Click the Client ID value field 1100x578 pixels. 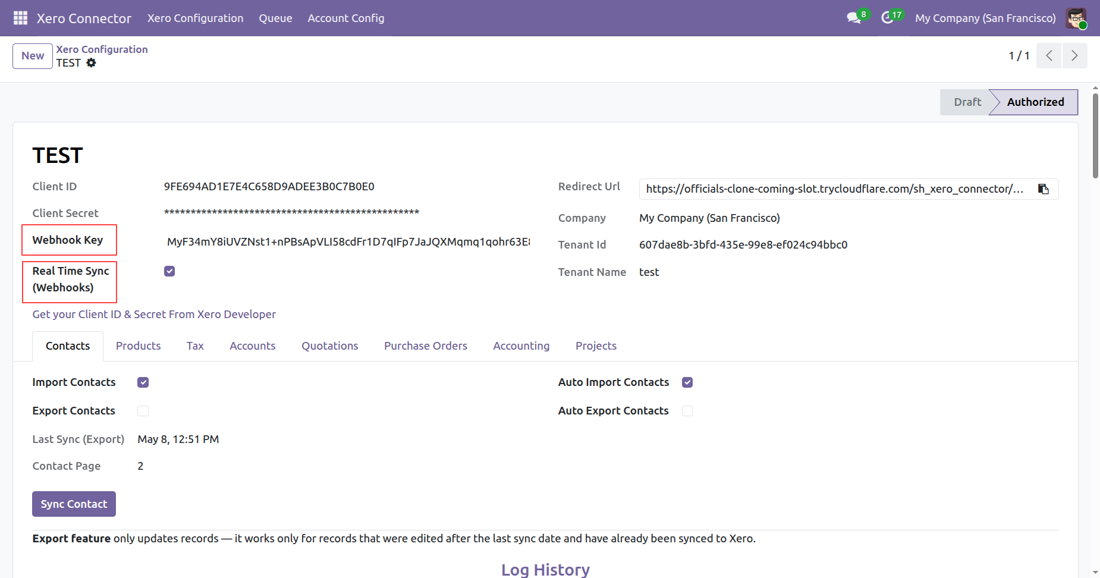click(x=269, y=187)
